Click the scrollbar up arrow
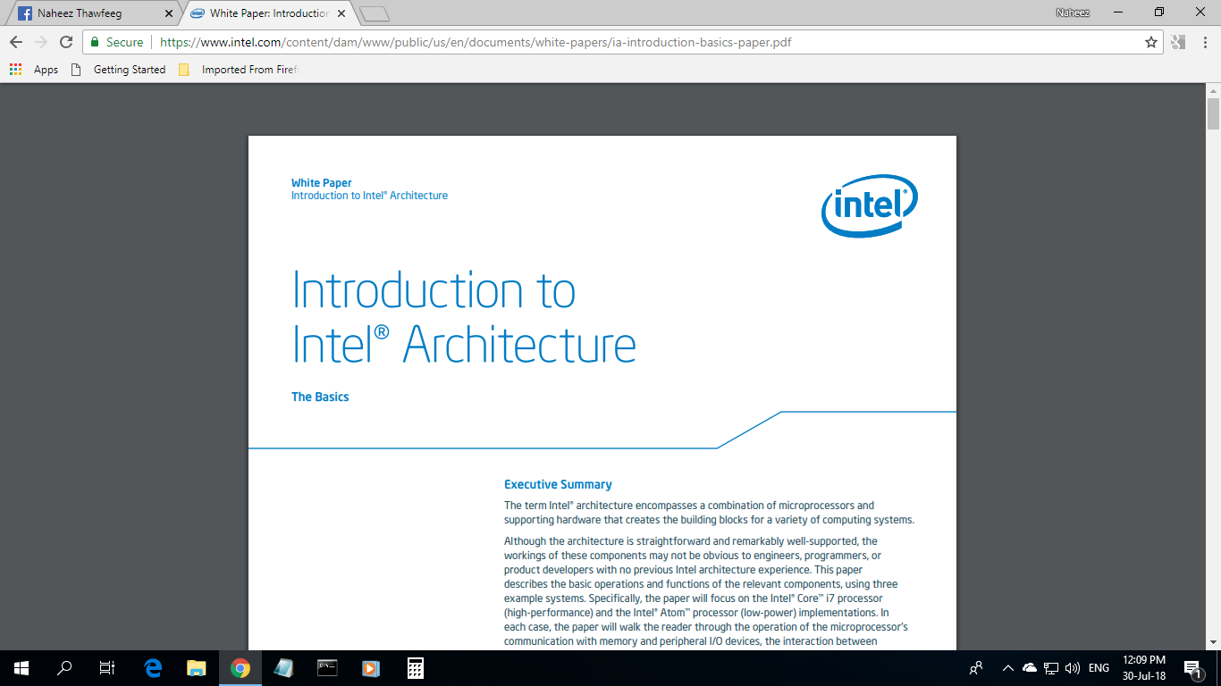 pos(1213,89)
